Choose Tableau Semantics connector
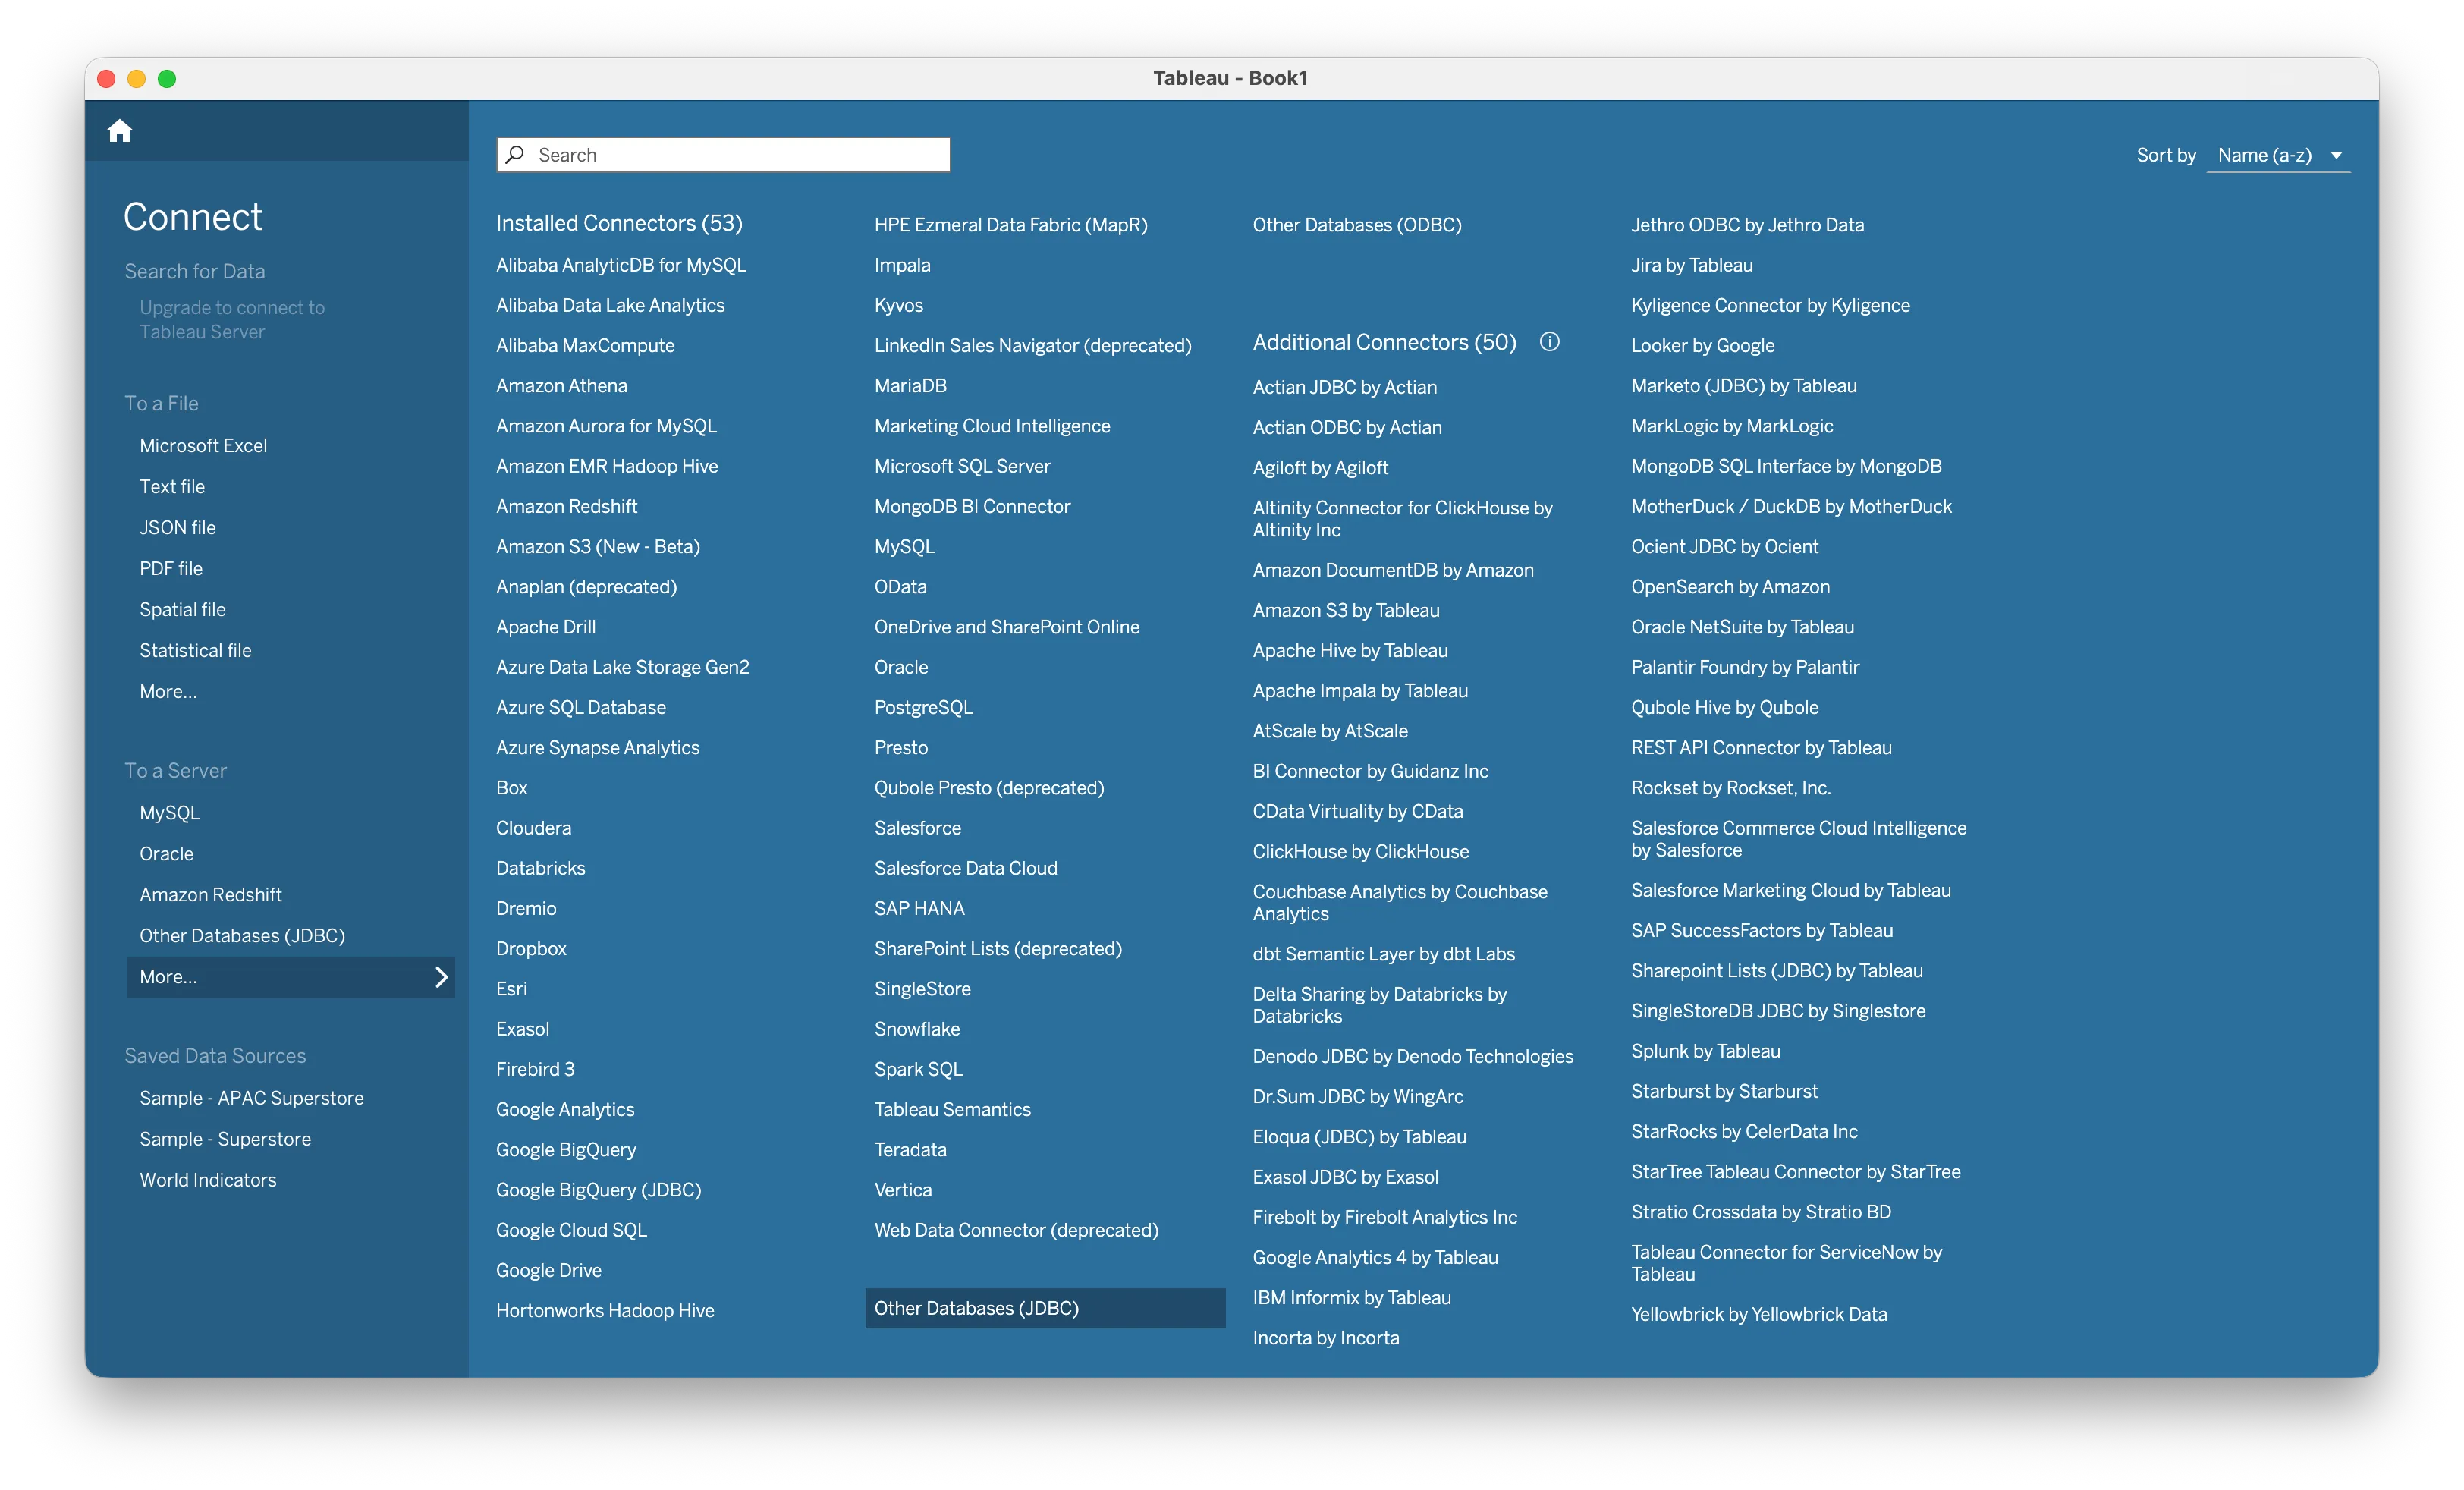Screen dimensions: 2464x1490 click(x=952, y=1109)
